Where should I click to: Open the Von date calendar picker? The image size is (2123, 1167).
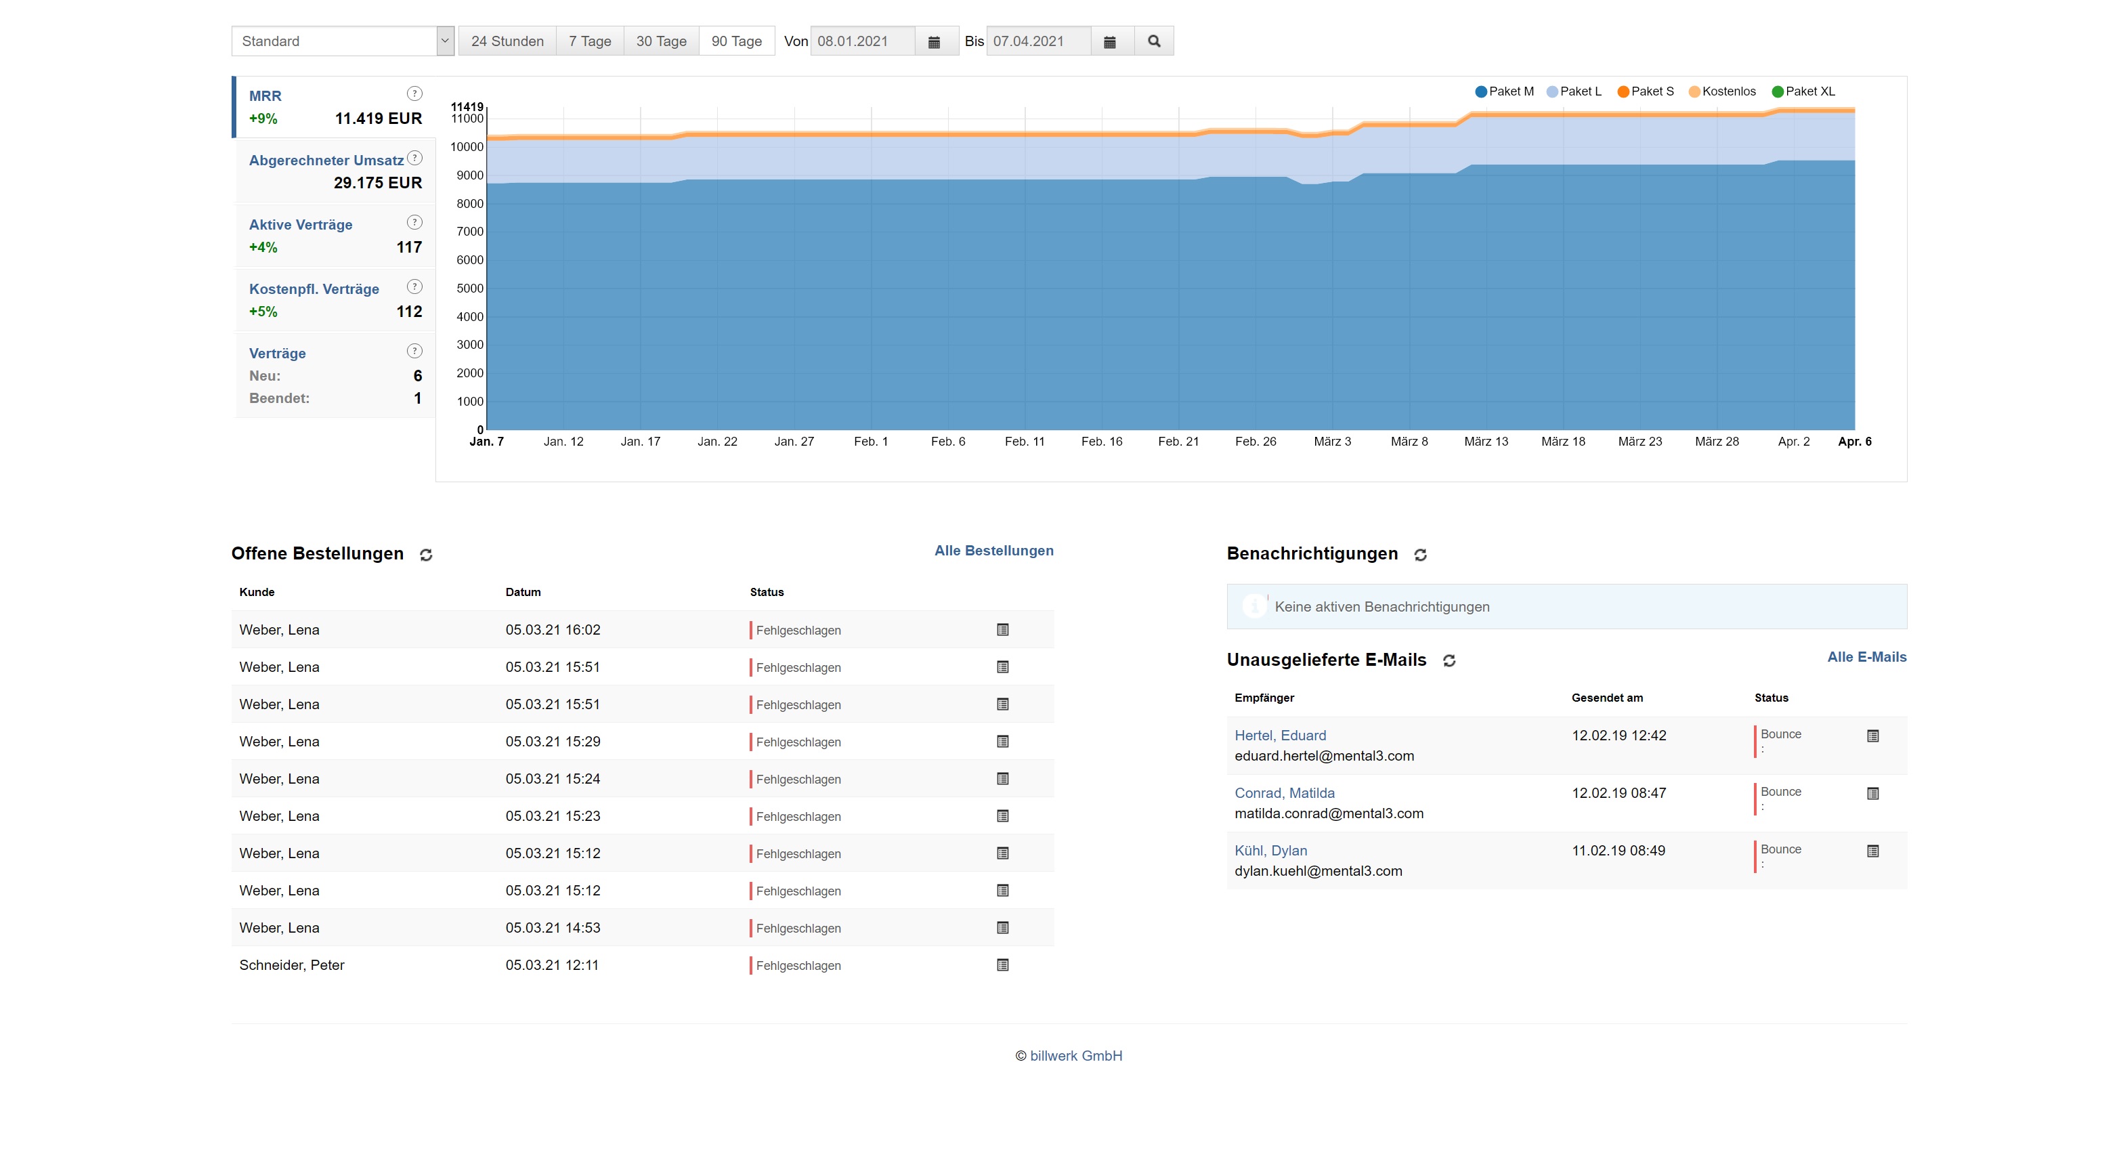[x=934, y=41]
